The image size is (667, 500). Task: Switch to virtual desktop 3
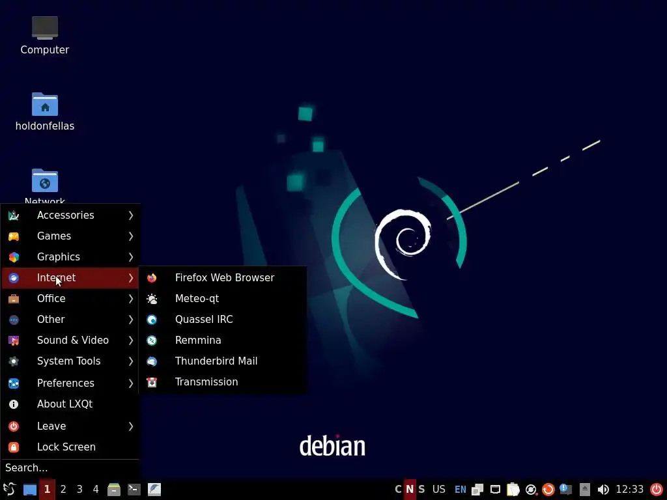[79, 490]
